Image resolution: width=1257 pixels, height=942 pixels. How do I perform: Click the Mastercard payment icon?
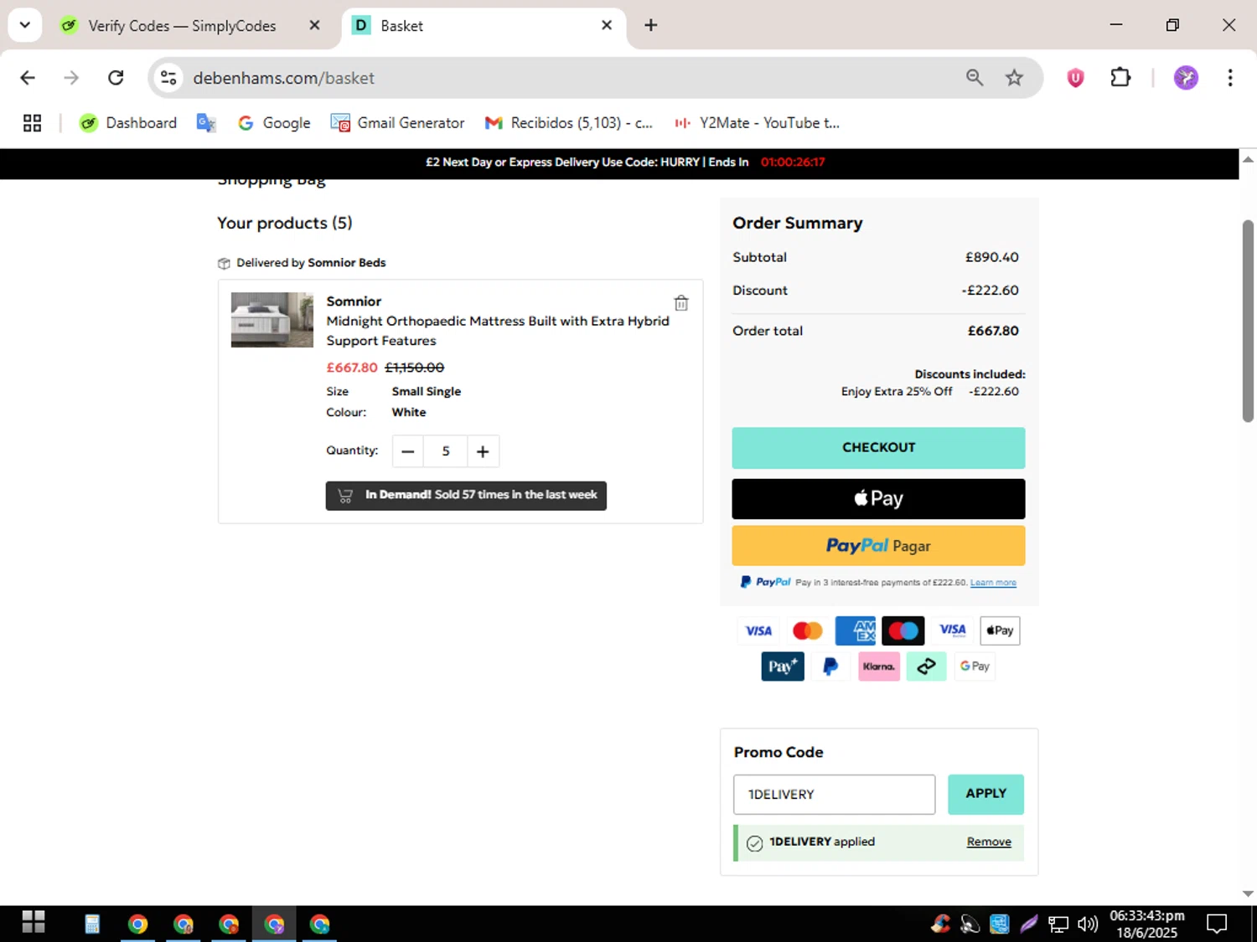point(808,631)
